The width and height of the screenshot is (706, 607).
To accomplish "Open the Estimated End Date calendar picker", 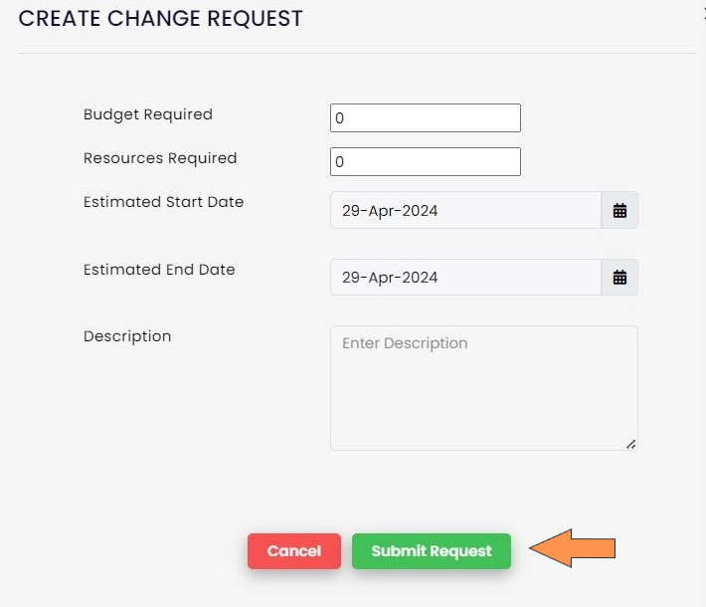I will (x=619, y=278).
